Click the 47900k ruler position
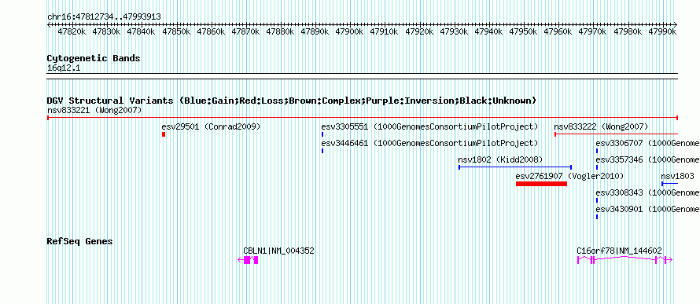The width and height of the screenshot is (700, 304). click(x=349, y=31)
